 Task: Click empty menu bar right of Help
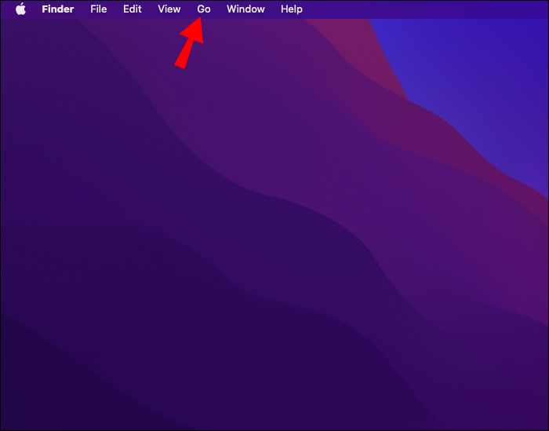click(x=420, y=9)
